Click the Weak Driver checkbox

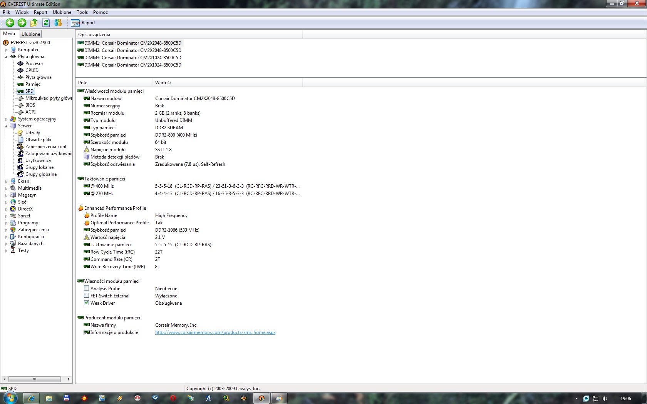coord(87,303)
